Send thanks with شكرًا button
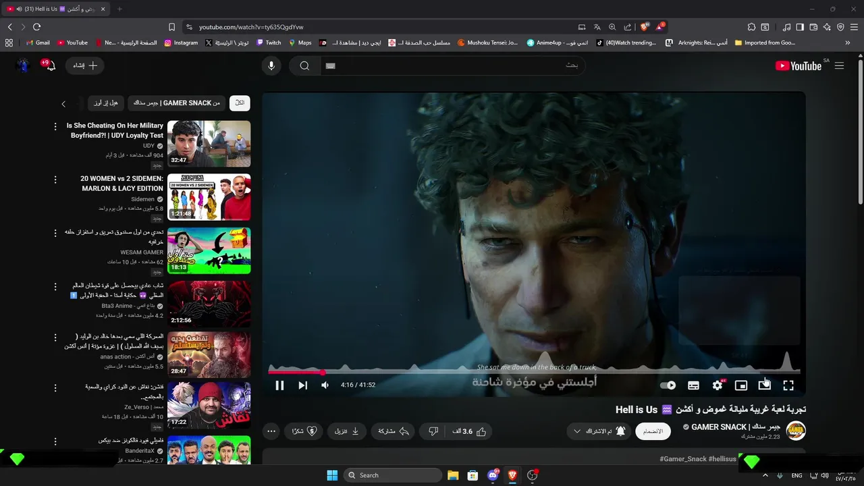Screen dimensions: 864x486 pyautogui.click(x=305, y=431)
